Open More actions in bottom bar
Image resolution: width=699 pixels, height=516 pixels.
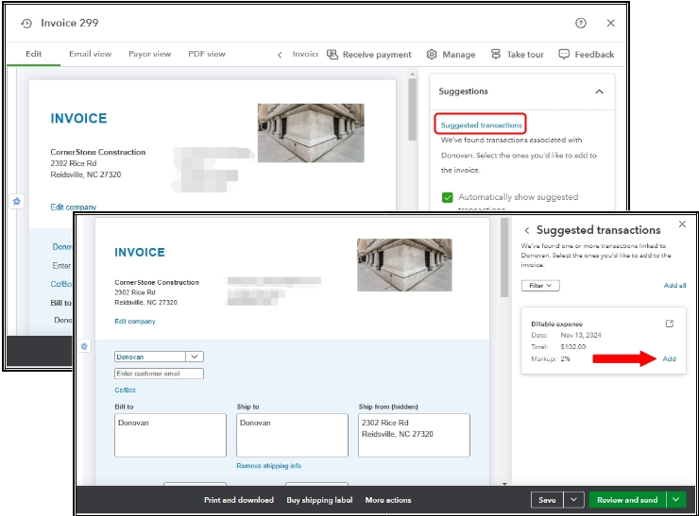pos(388,500)
